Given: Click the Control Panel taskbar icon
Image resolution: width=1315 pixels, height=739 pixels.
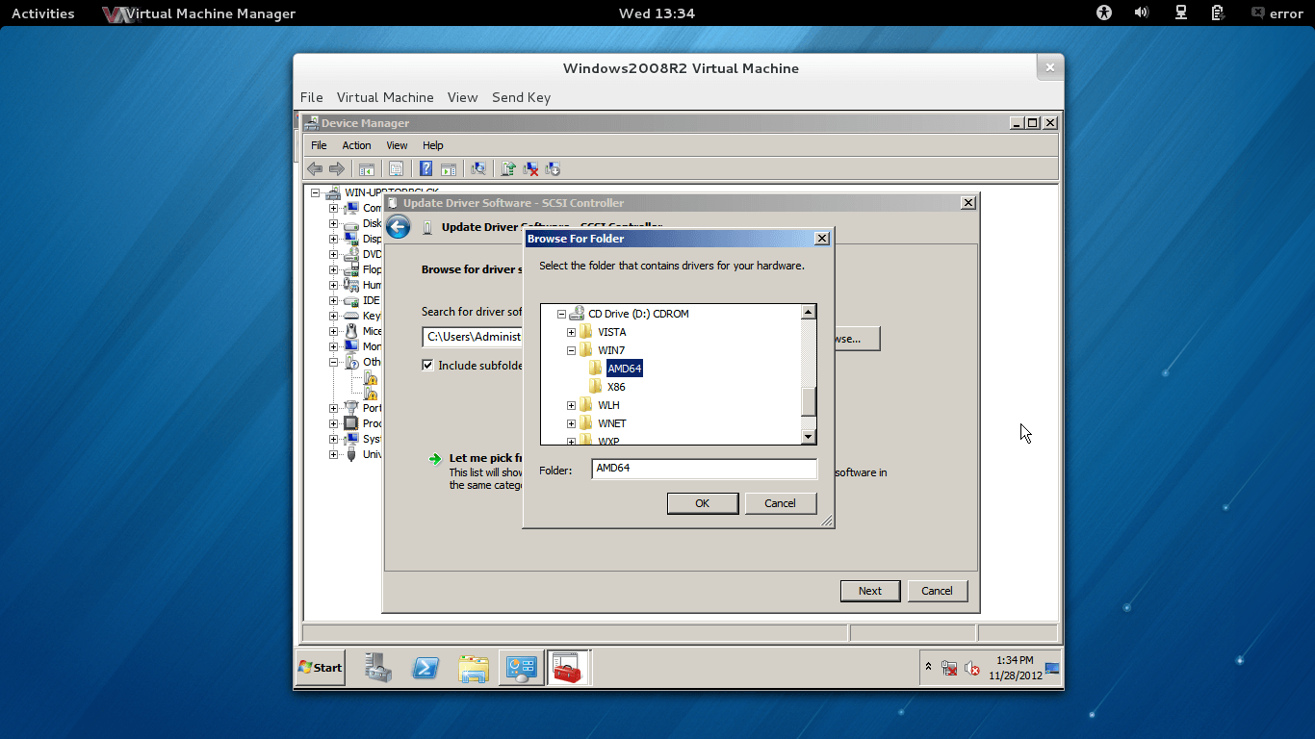Looking at the screenshot, I should pyautogui.click(x=521, y=668).
